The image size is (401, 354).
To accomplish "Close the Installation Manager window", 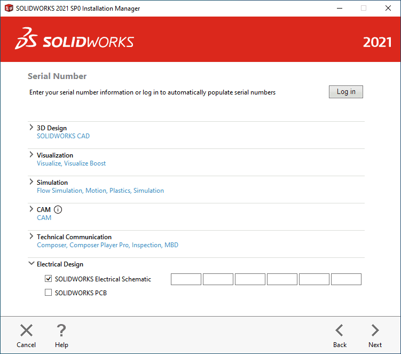I will click(388, 8).
